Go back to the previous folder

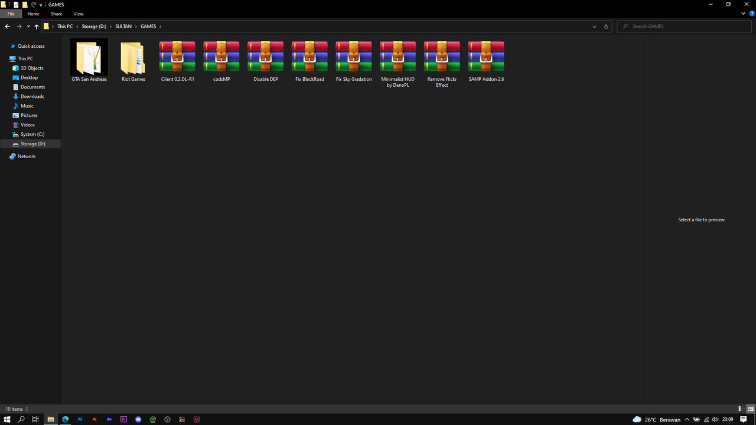click(8, 27)
